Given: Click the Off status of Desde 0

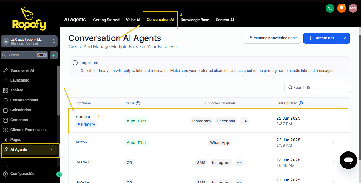Looking at the screenshot, I should 130,163.
